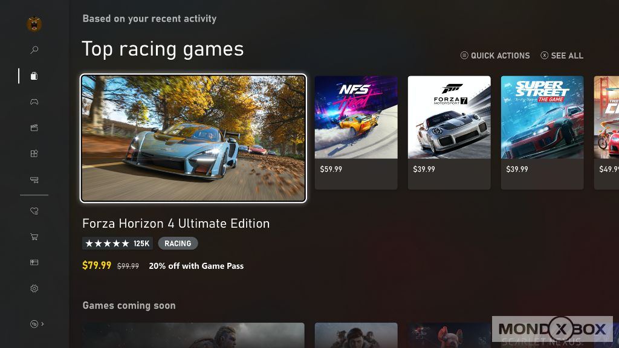This screenshot has width=619, height=348.
Task: Open the wishlist heart icon
Action: pos(34,211)
